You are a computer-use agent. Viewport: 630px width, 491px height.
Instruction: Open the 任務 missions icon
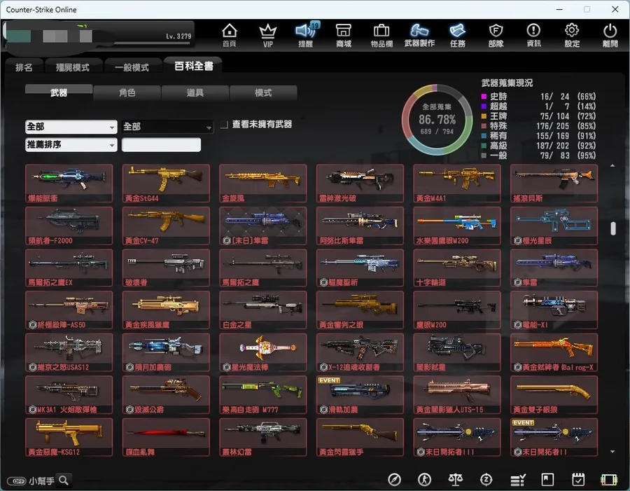(457, 34)
